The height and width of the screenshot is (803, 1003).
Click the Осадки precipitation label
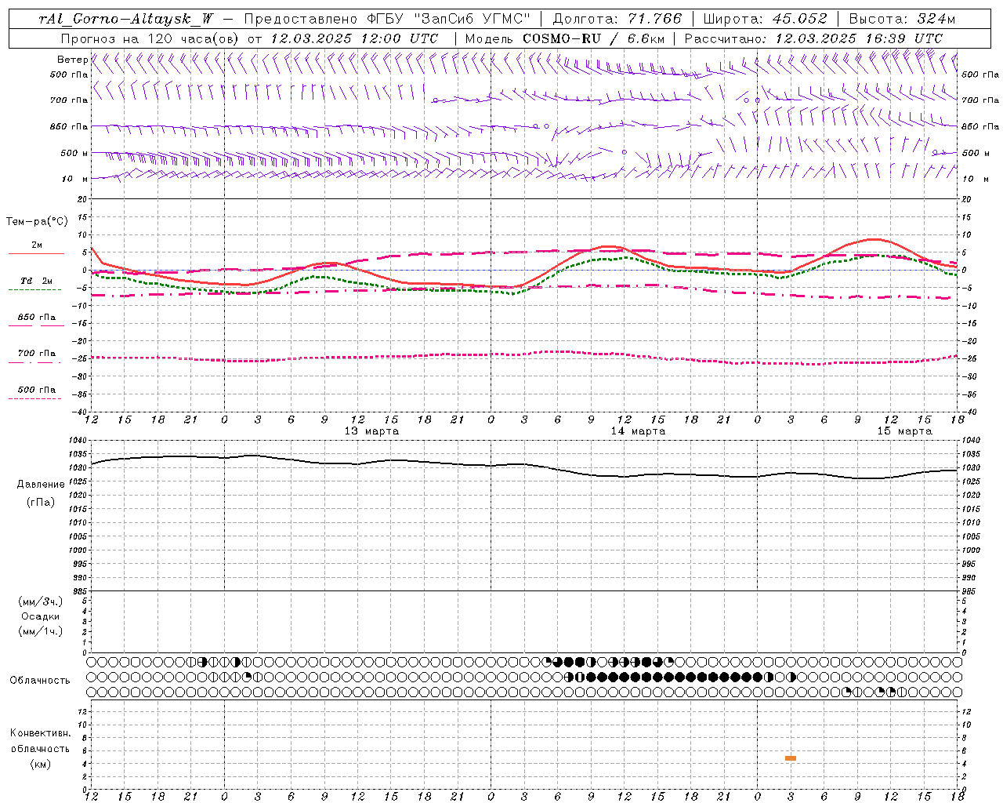41,616
